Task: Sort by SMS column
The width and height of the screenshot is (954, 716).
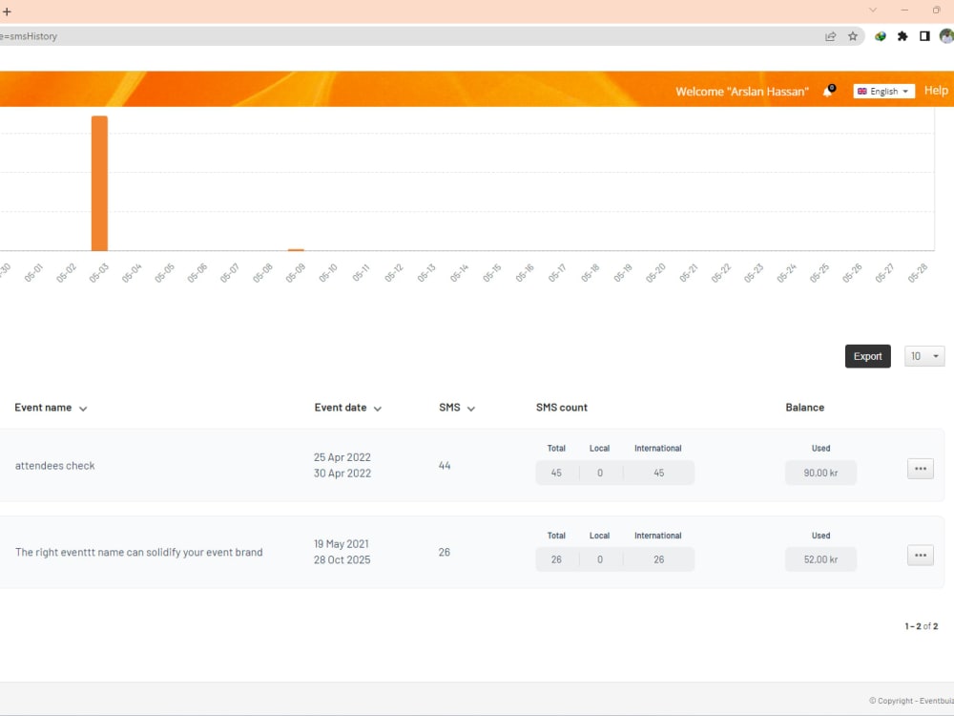Action: tap(457, 408)
